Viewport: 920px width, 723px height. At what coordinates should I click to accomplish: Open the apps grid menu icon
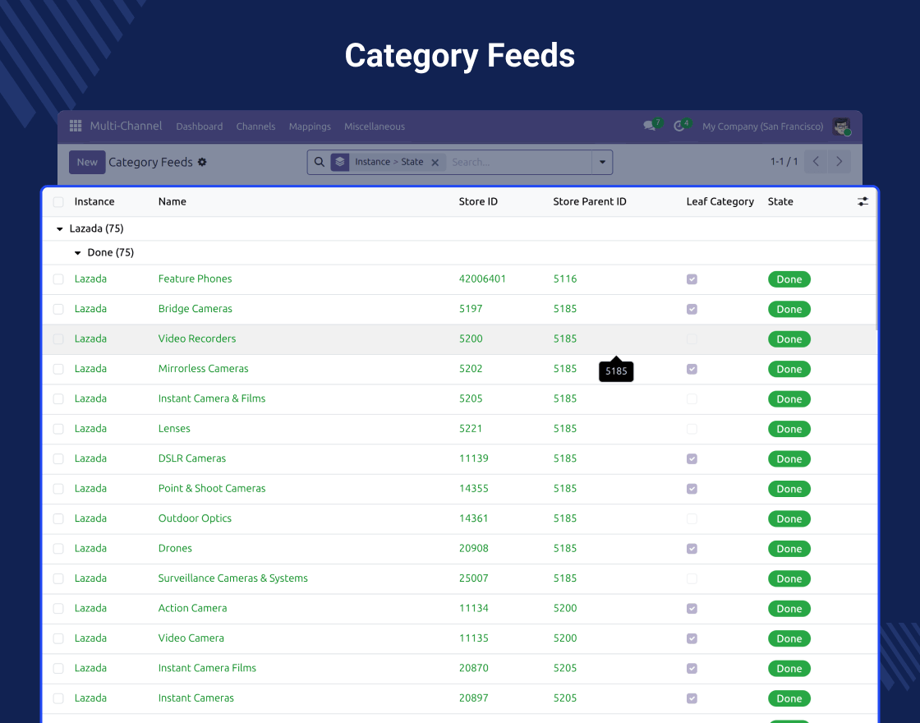click(75, 127)
